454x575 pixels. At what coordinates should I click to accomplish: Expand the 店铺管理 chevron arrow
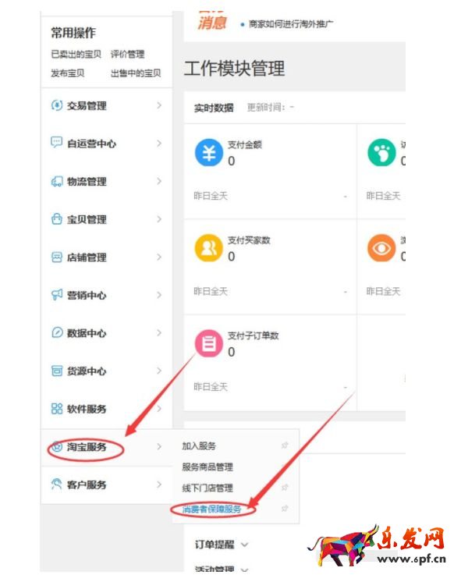click(x=159, y=257)
